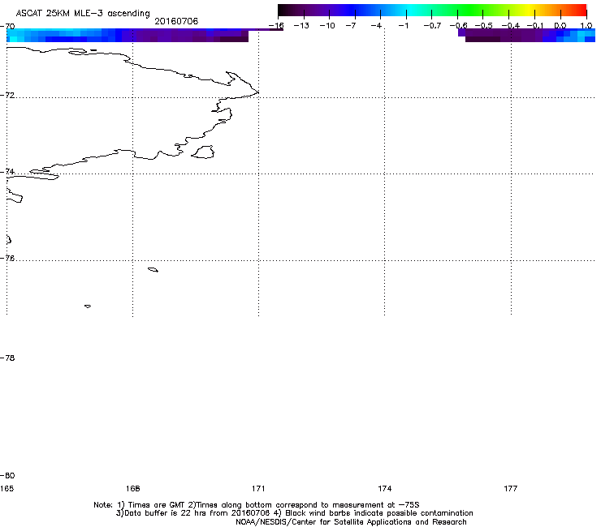Click the longitude label 168
Screen dimensions: 601x527
point(132,489)
